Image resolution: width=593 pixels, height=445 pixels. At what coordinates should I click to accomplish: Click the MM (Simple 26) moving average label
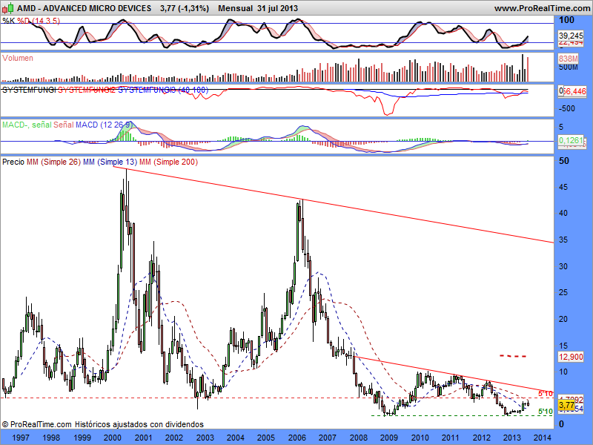tap(53, 162)
